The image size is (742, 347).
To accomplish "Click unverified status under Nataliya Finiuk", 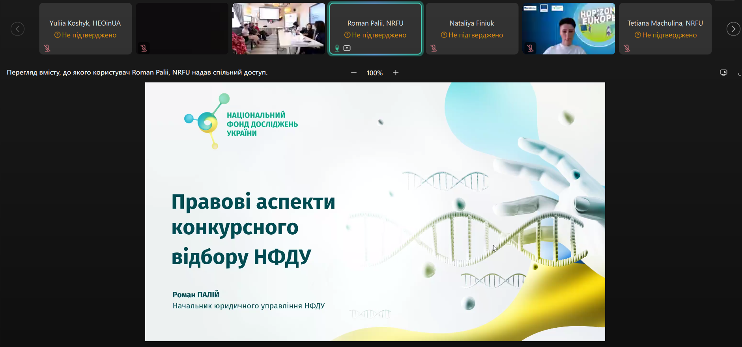I will pyautogui.click(x=472, y=35).
